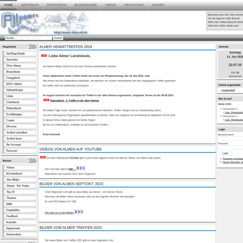
Task: Open Top 10 in Service menu
Action: point(19,192)
